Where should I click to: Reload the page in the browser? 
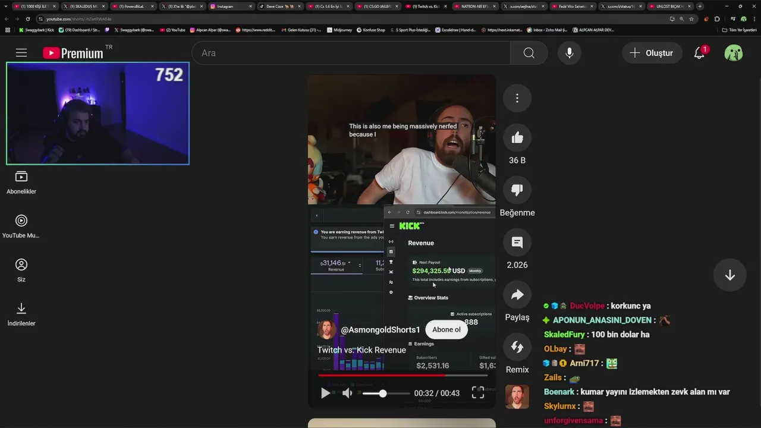pyautogui.click(x=27, y=19)
